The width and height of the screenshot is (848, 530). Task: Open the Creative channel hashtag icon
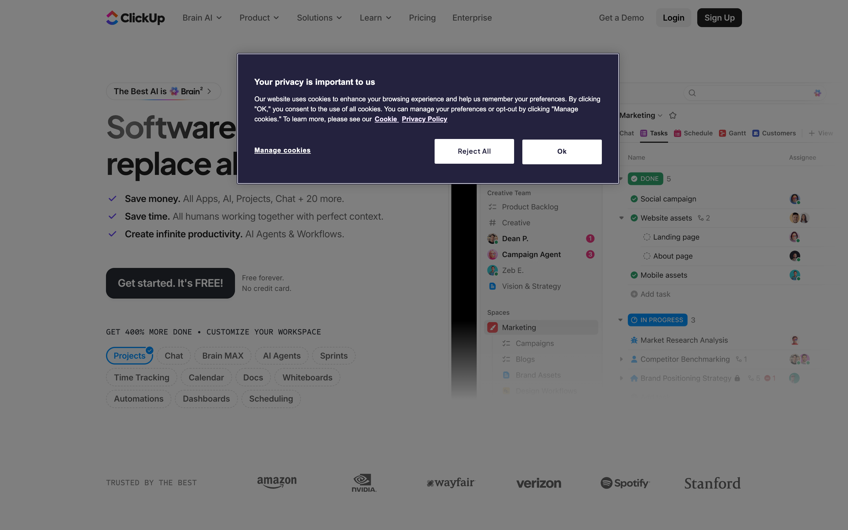[492, 223]
